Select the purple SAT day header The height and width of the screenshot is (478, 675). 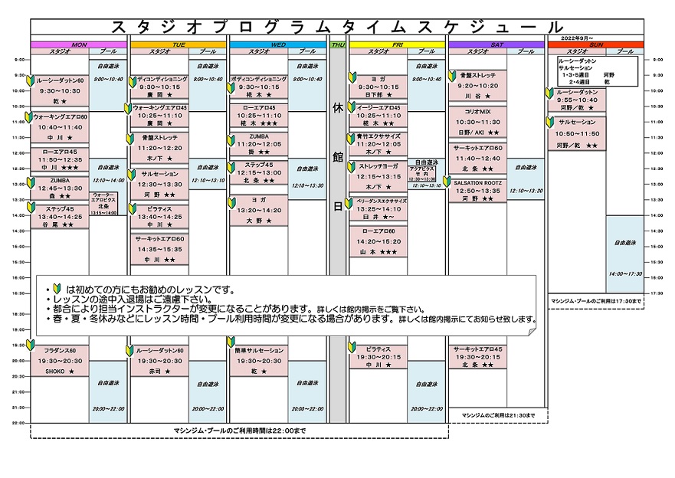click(x=496, y=44)
